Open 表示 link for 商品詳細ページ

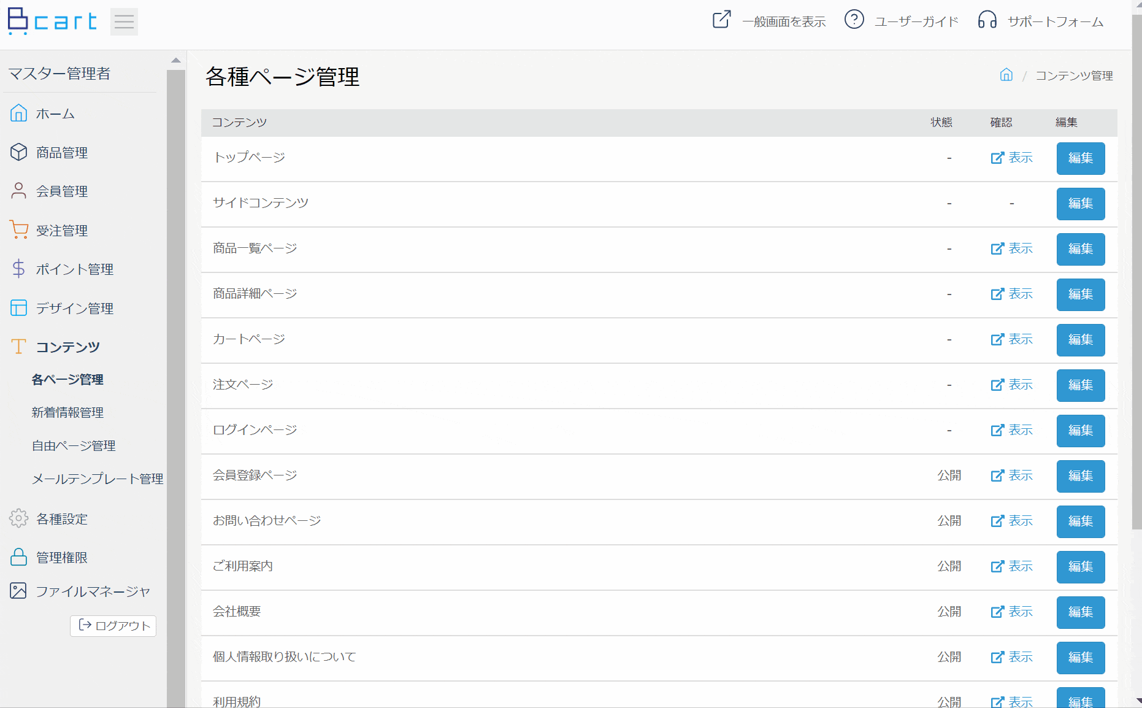point(1012,294)
